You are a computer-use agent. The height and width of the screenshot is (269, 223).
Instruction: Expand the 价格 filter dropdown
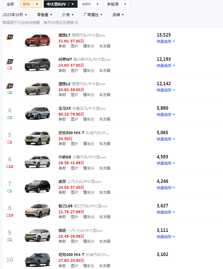coord(68,15)
